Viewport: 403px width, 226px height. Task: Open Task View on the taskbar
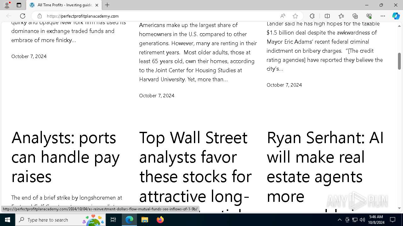(x=113, y=220)
